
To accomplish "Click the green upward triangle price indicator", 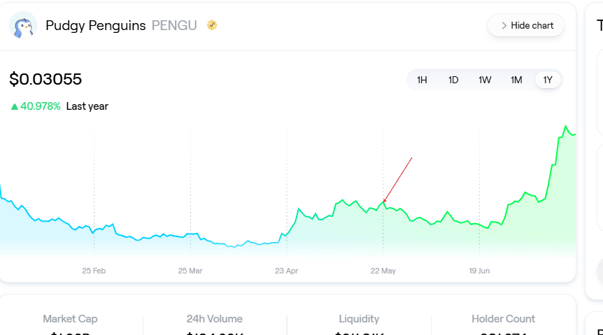I will (x=14, y=107).
